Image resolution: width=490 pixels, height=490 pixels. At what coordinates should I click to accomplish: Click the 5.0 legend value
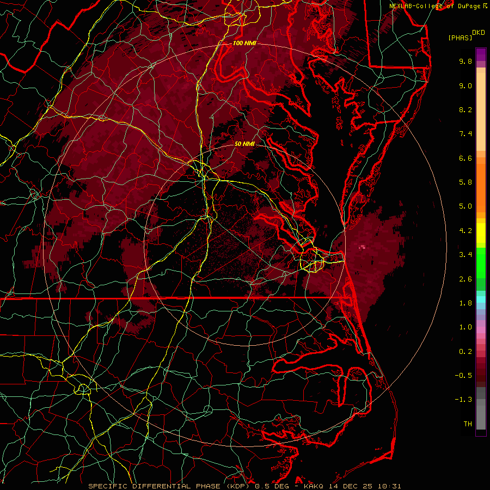pos(465,206)
